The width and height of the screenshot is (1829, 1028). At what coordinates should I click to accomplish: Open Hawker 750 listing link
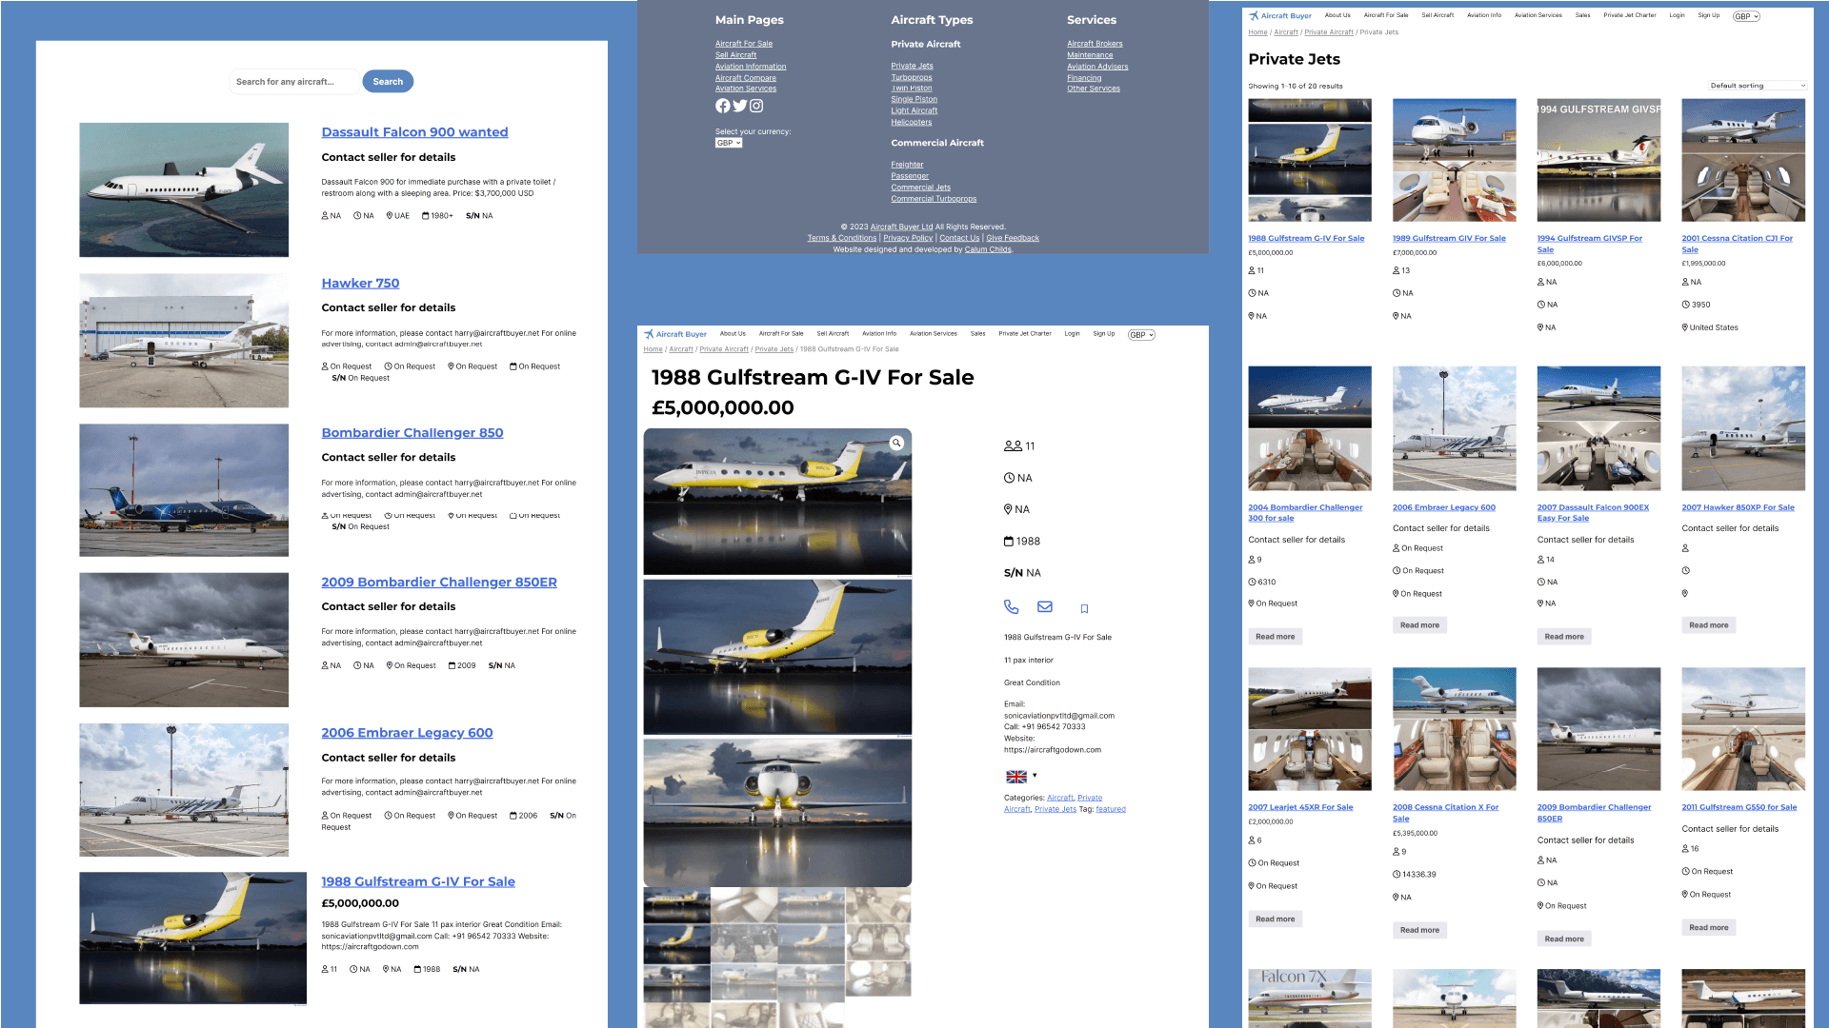point(360,284)
